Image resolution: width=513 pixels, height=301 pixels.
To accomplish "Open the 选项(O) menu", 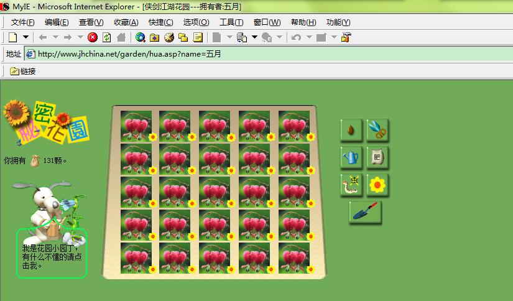I will 196,22.
